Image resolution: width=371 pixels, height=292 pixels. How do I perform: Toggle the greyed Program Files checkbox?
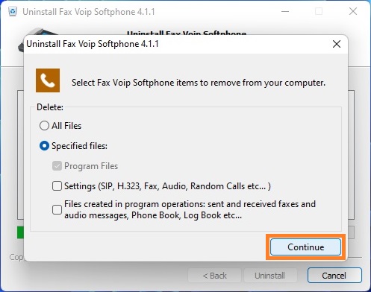click(57, 166)
